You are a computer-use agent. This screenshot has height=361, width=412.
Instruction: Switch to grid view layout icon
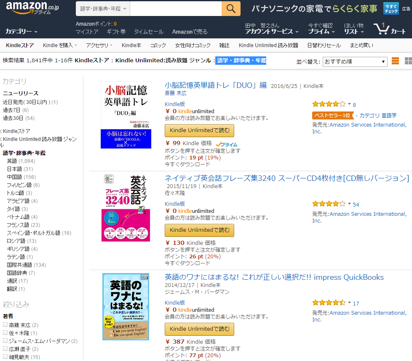pyautogui.click(x=408, y=61)
